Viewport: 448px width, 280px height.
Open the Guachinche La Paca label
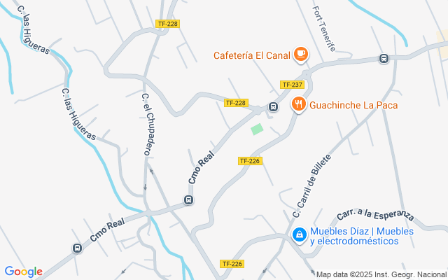coord(353,106)
